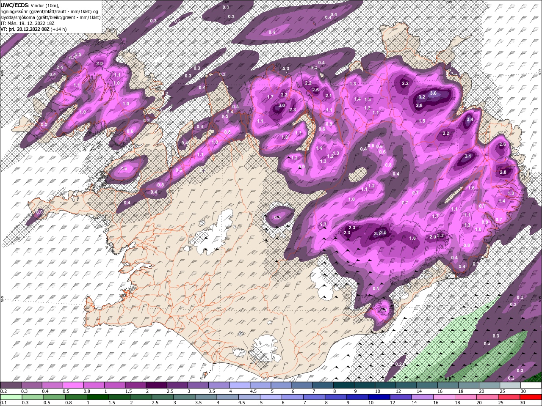The height and width of the screenshot is (406, 542).
Task: Click the 3.6 snowfall value on the map
Action: [x=433, y=93]
